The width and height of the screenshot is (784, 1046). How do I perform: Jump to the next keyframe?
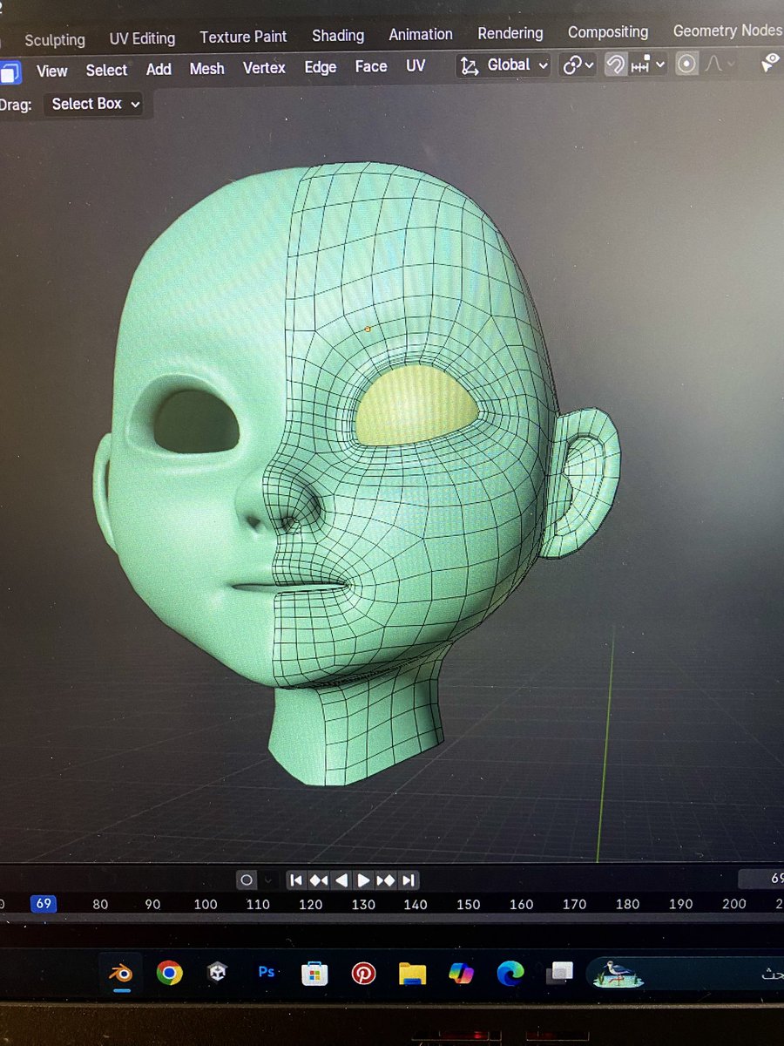pyautogui.click(x=386, y=880)
